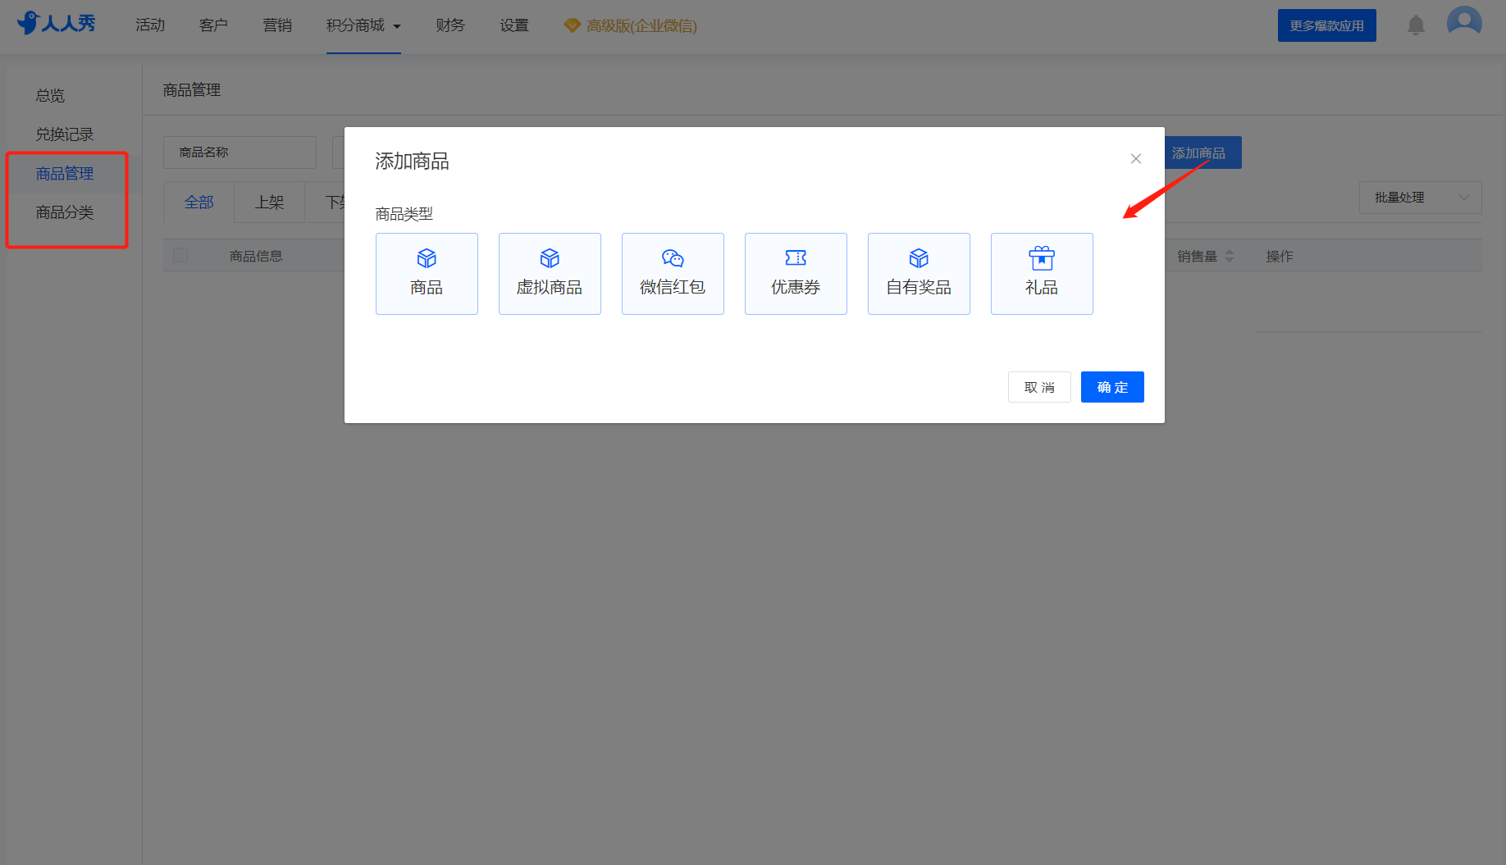
Task: Open the 设置 top menu
Action: (x=514, y=25)
